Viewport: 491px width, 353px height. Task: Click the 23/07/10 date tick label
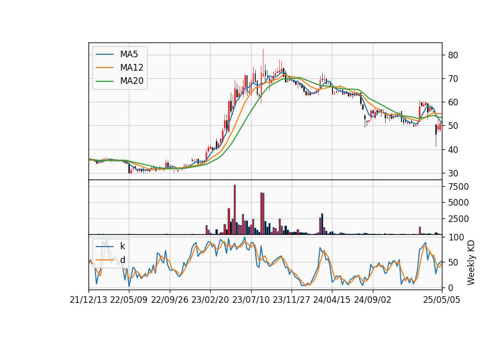(x=251, y=300)
